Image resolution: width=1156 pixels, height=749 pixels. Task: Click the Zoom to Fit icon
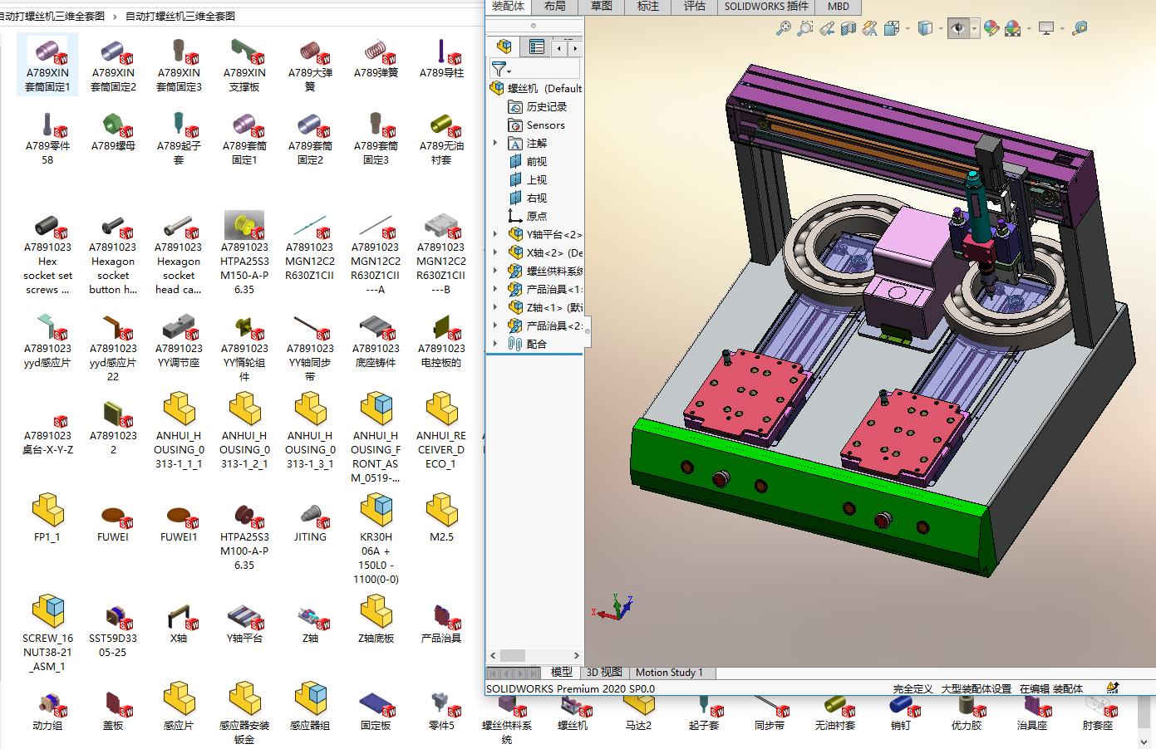point(783,28)
